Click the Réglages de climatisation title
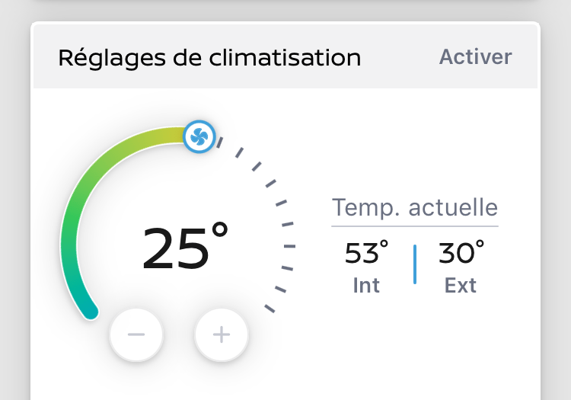Screen dimensions: 571x400 tap(209, 57)
